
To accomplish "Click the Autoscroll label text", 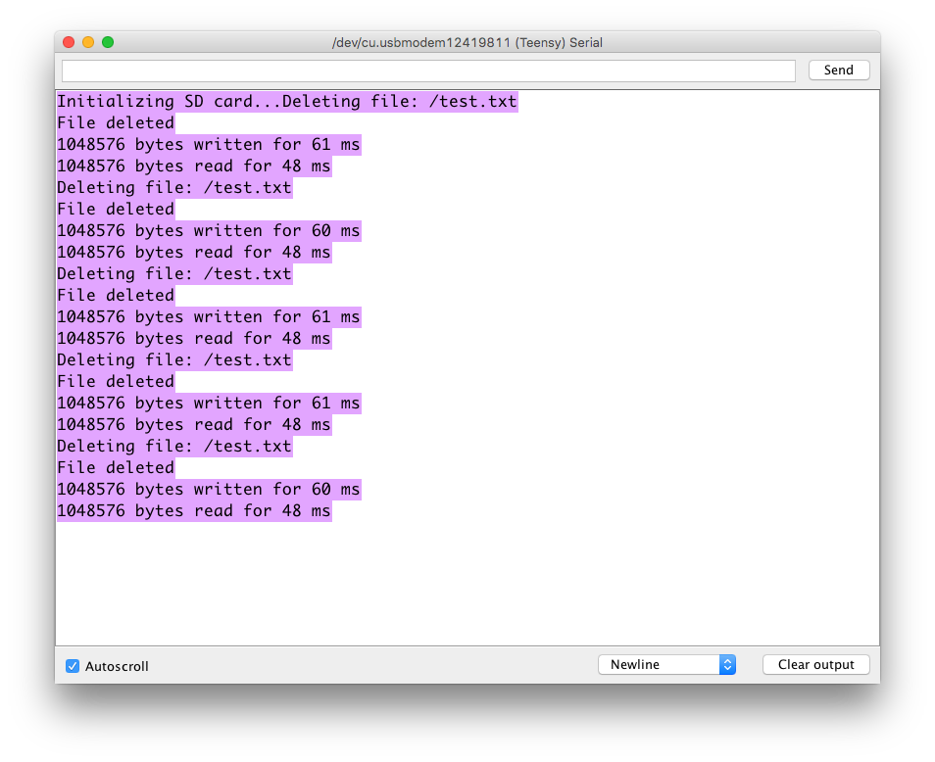I will point(117,666).
